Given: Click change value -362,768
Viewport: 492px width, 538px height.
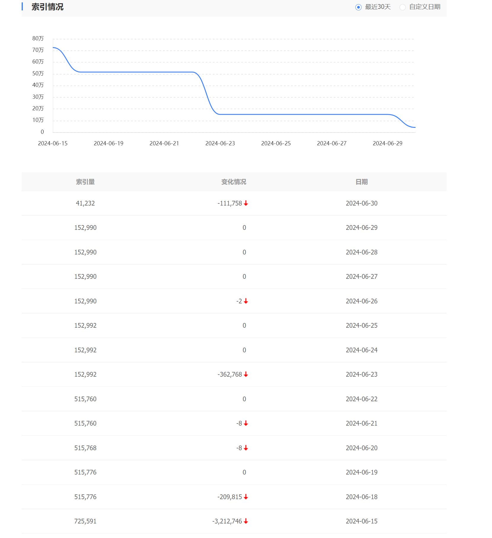Looking at the screenshot, I should pos(230,374).
